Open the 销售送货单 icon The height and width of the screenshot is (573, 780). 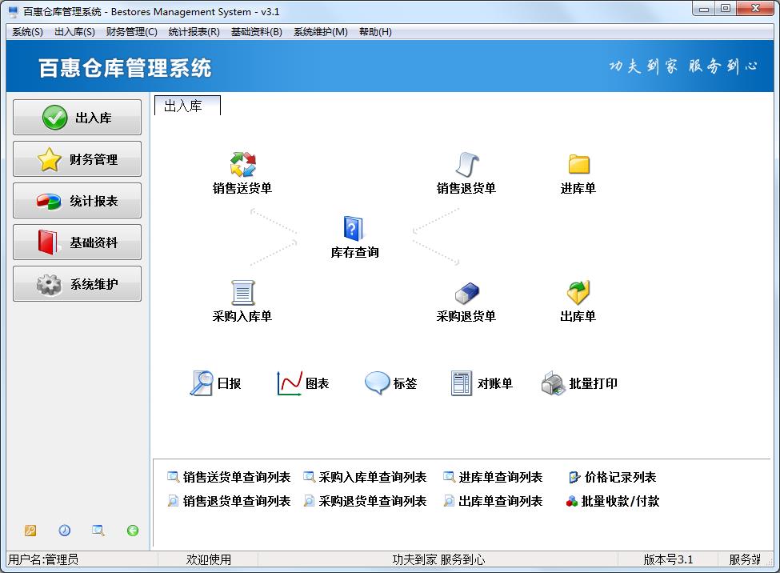[242, 164]
